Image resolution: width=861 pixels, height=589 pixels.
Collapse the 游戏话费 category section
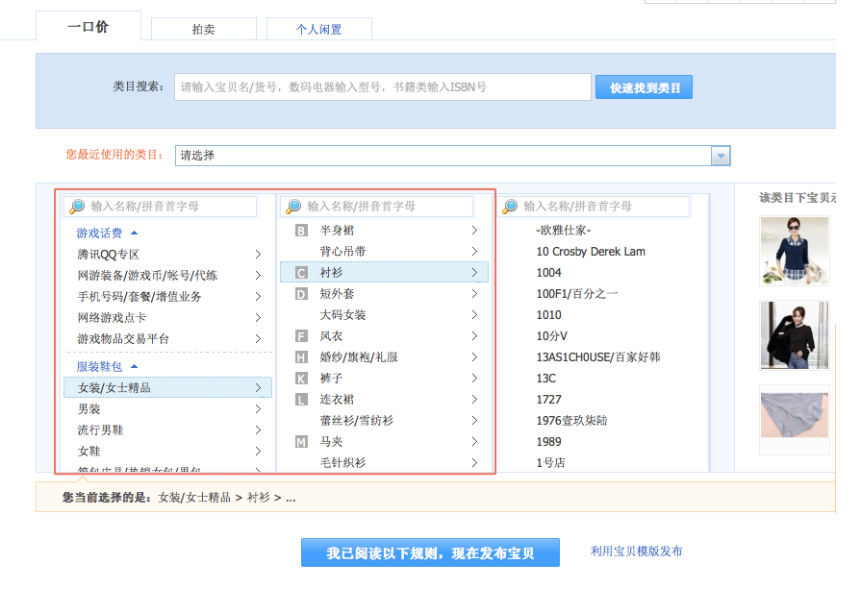[x=133, y=232]
